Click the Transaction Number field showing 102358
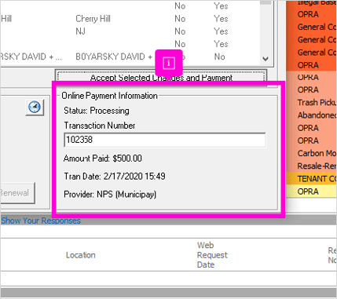 click(x=165, y=140)
